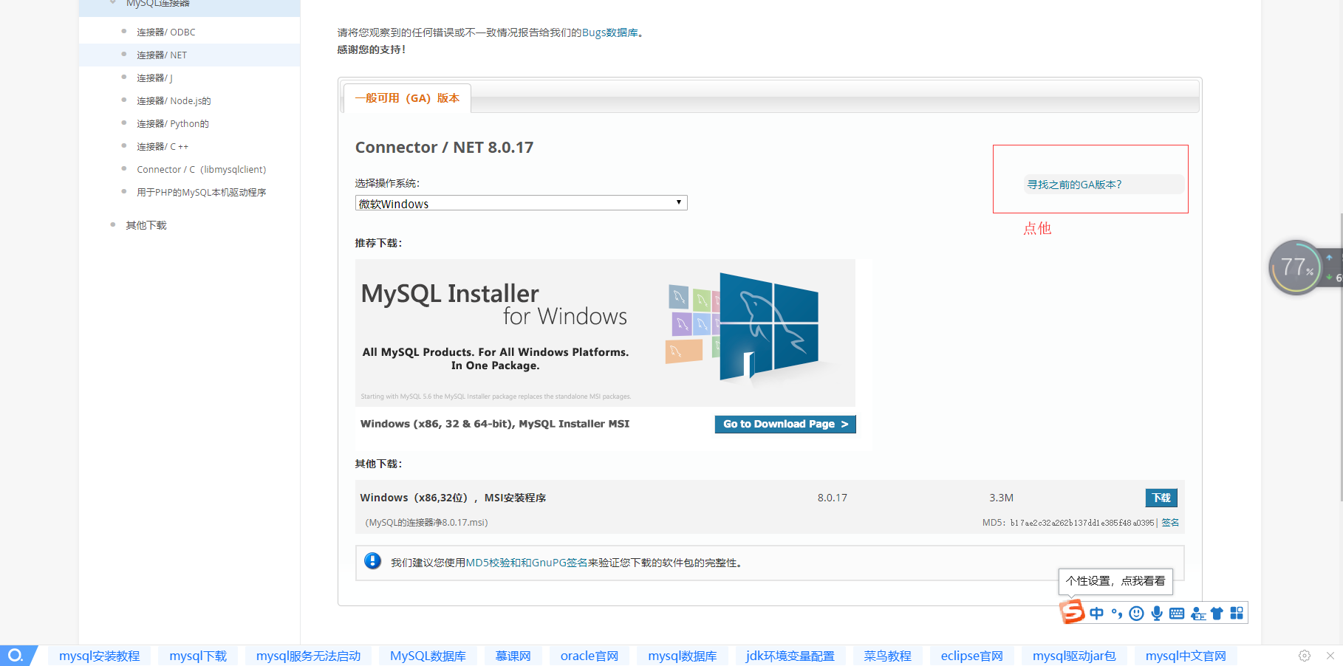1343x666 pixels.
Task: Toggle punctuation mode icon in Sogou bar
Action: (1116, 614)
